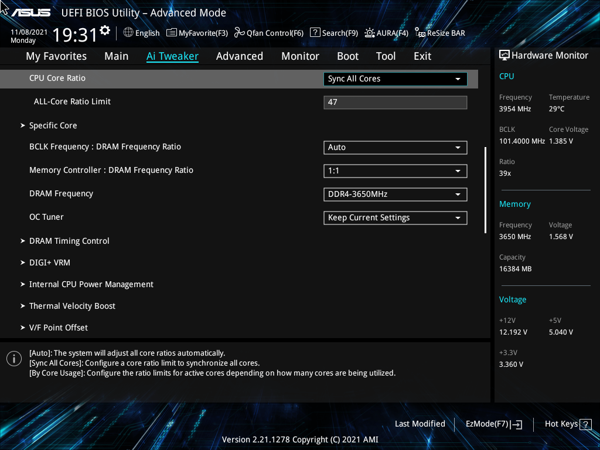
Task: Click the Voltage section heading
Action: pyautogui.click(x=512, y=299)
